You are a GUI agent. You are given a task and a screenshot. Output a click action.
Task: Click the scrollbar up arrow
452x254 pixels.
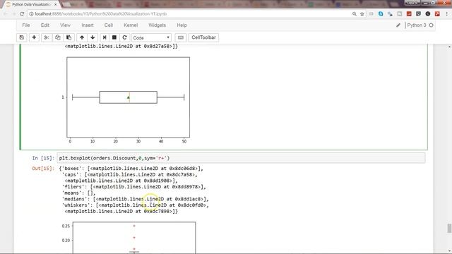449,47
